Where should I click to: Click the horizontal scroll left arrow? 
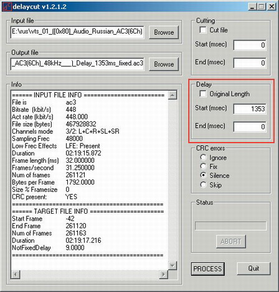(16, 275)
